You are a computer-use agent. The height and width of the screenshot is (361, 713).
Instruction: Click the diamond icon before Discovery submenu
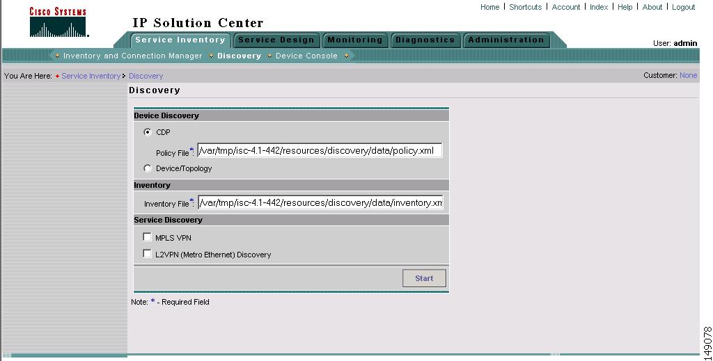(x=211, y=56)
